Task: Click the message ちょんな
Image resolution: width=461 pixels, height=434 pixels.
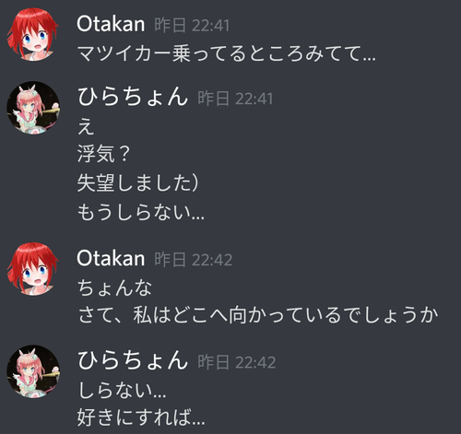Action: pos(114,287)
